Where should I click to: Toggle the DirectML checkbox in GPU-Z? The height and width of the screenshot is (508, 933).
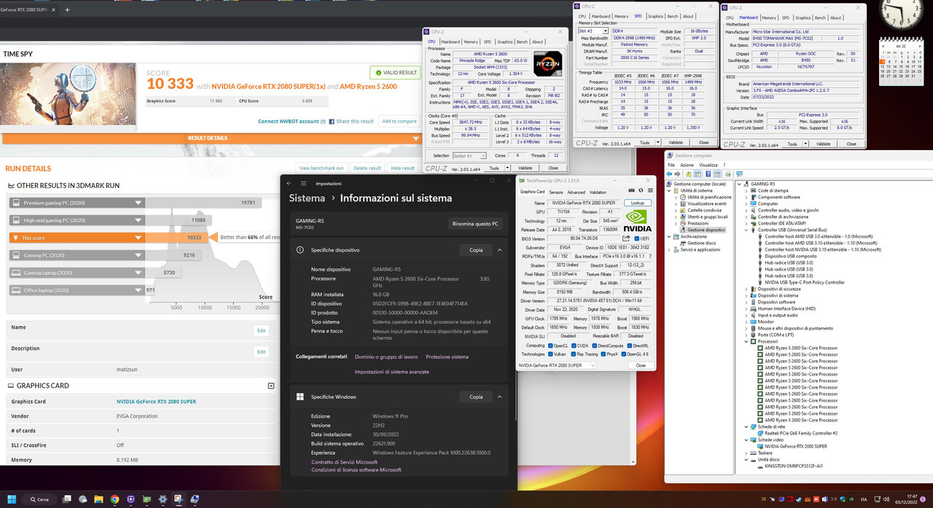pos(629,345)
